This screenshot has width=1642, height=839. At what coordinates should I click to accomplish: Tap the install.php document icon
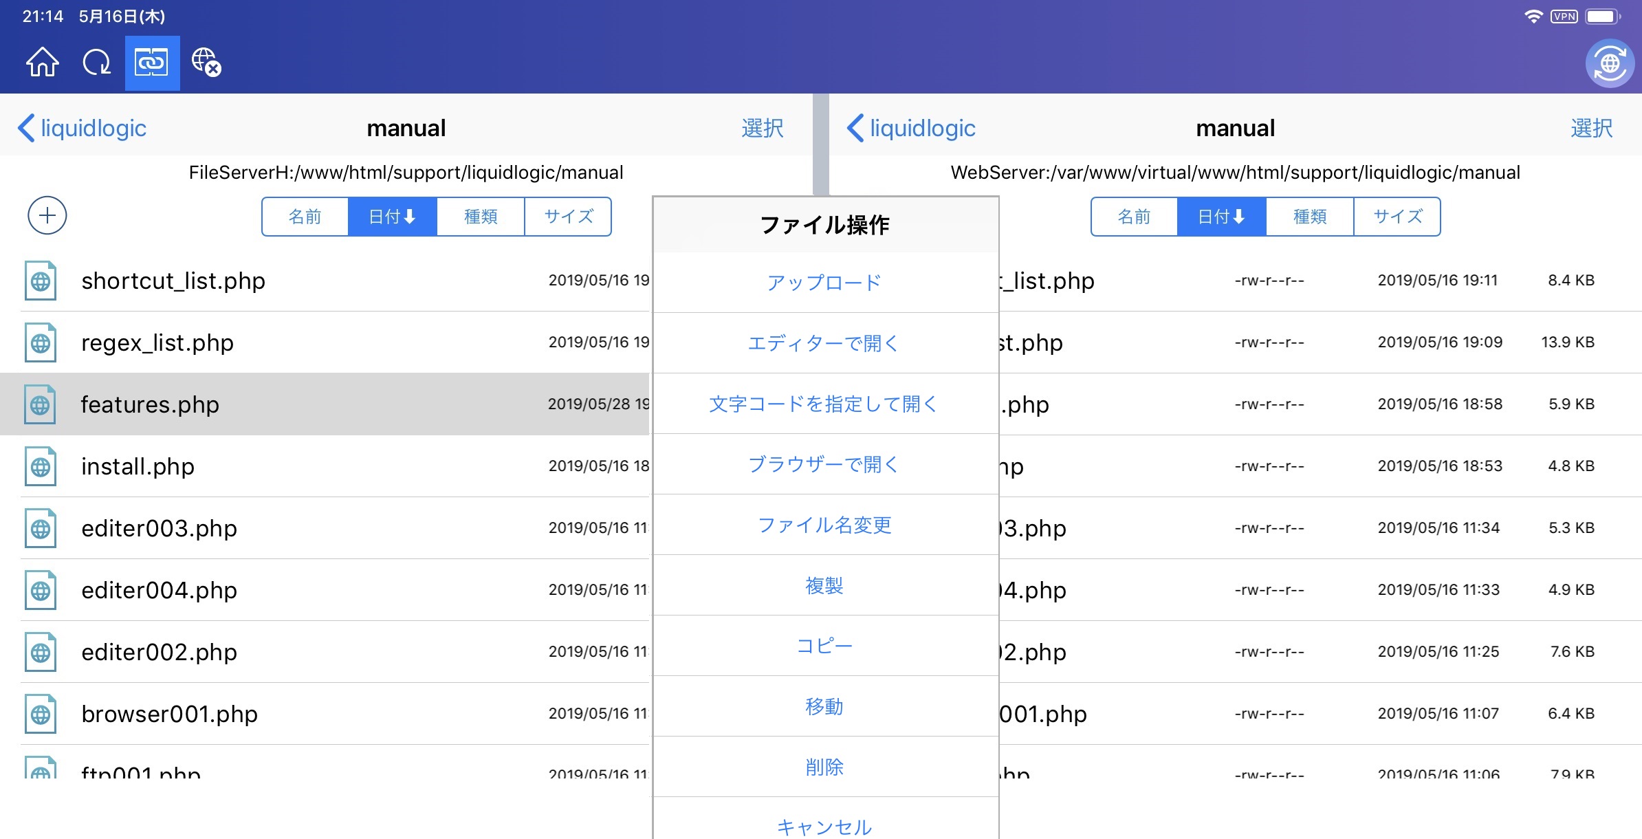point(39,466)
